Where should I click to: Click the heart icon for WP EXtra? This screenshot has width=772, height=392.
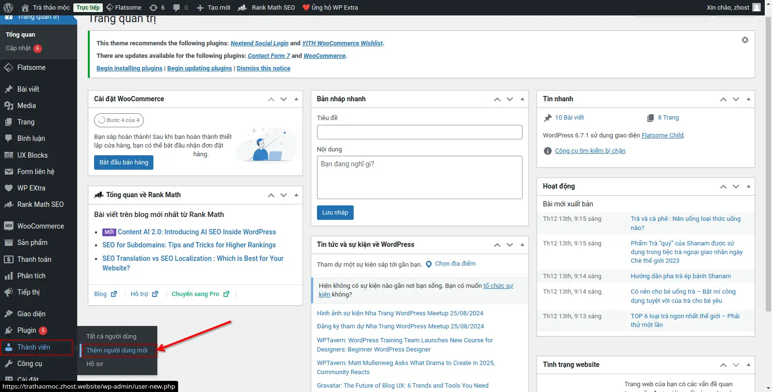(x=9, y=188)
